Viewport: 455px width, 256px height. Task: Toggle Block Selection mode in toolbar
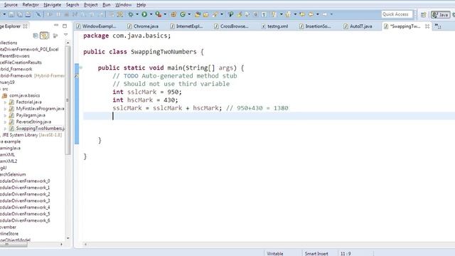pos(256,14)
